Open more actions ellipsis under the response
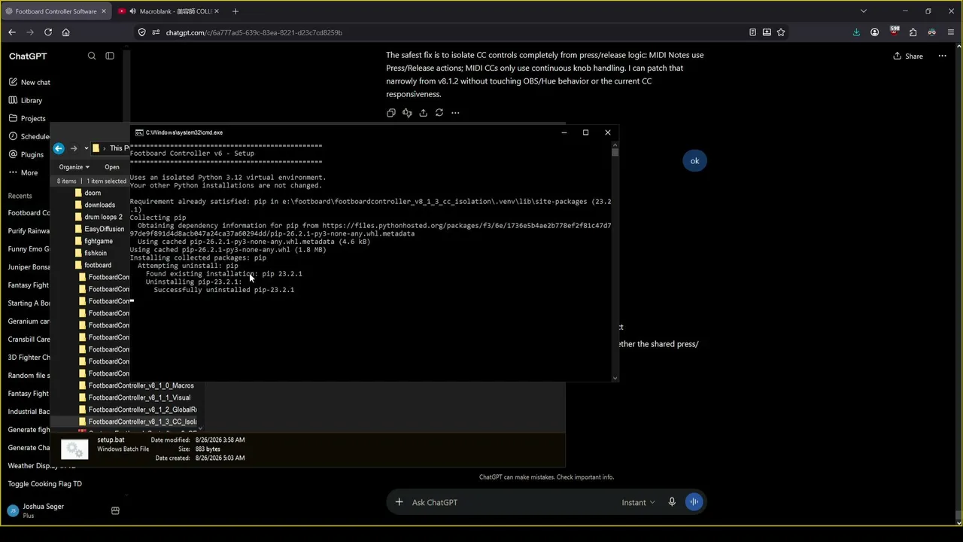 tap(455, 113)
